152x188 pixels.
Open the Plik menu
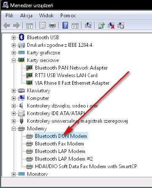9,16
